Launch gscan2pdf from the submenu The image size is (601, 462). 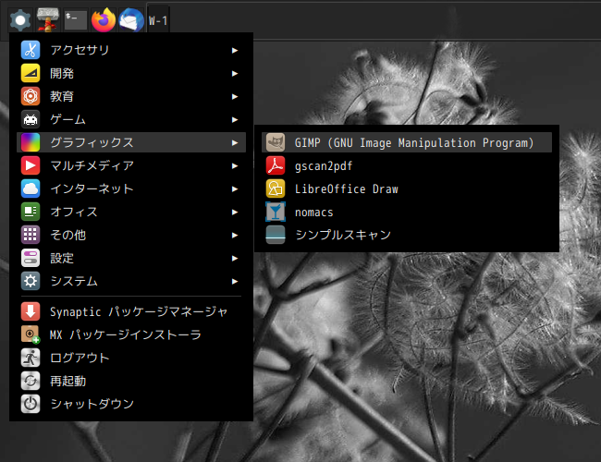tap(407, 165)
